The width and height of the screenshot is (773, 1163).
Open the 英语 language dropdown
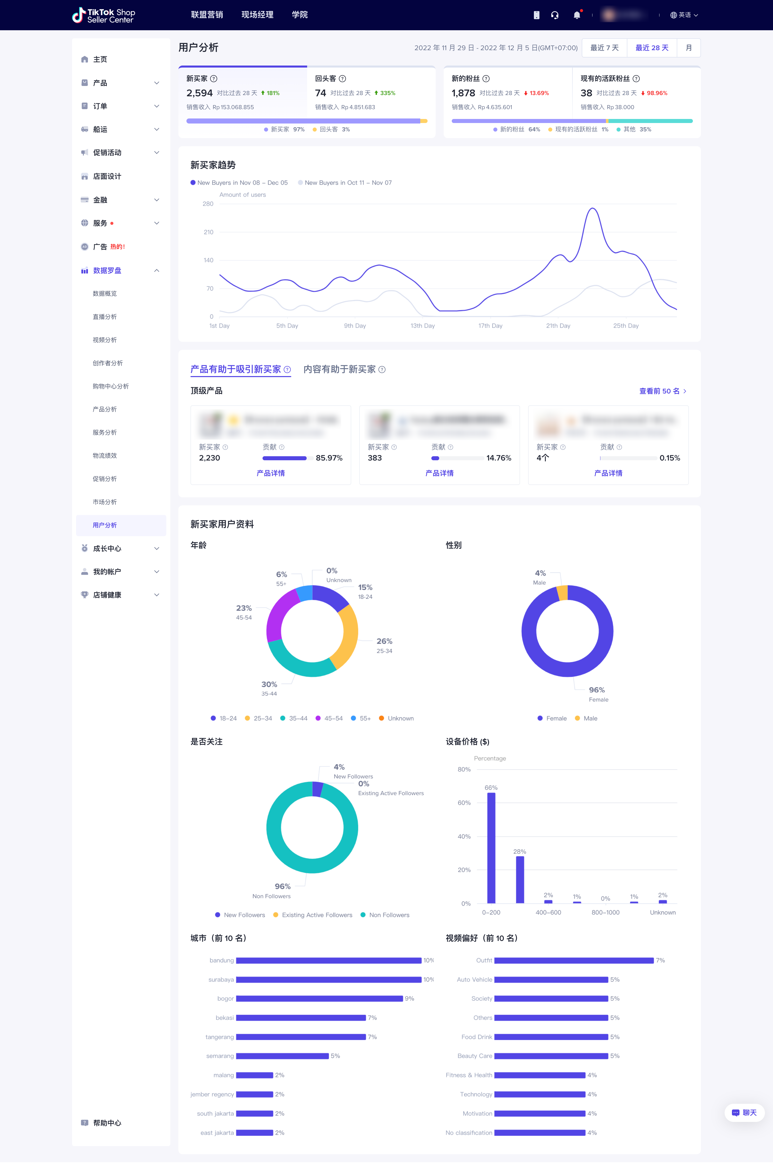[684, 15]
